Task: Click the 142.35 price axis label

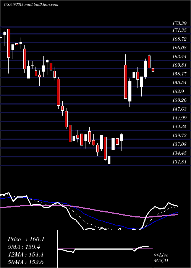Action: tap(180, 126)
